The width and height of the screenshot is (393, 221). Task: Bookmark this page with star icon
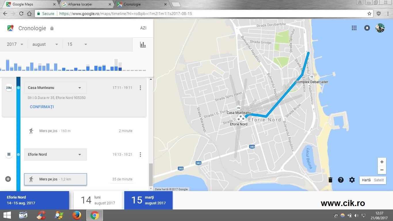pos(369,14)
